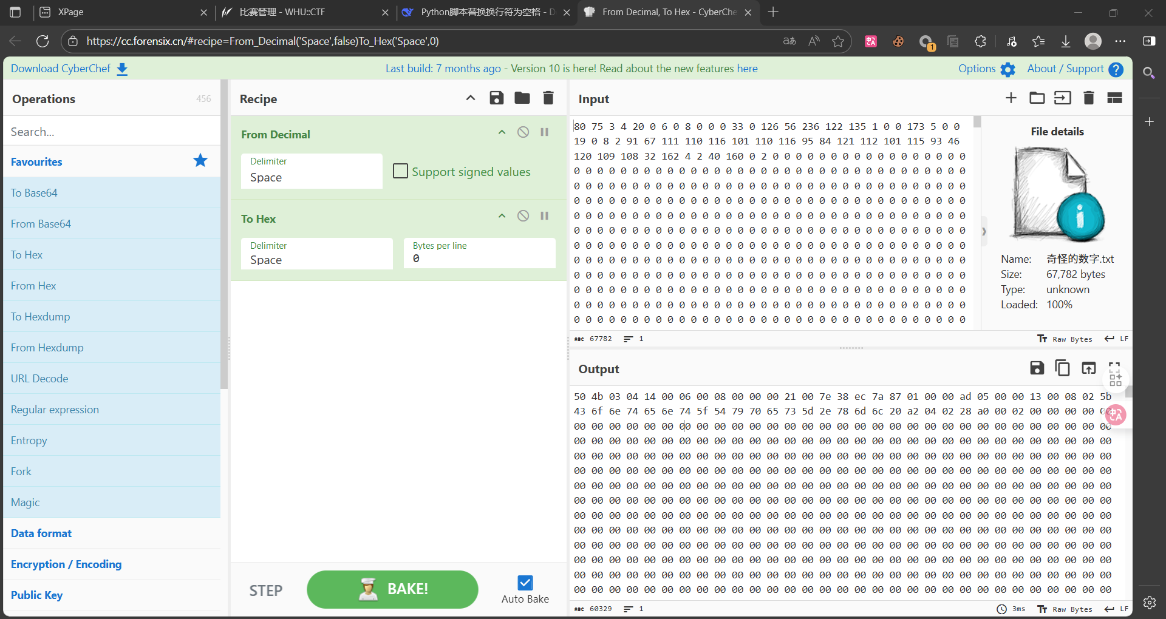1166x619 pixels.
Task: Collapse the To Hex operation
Action: pos(502,216)
